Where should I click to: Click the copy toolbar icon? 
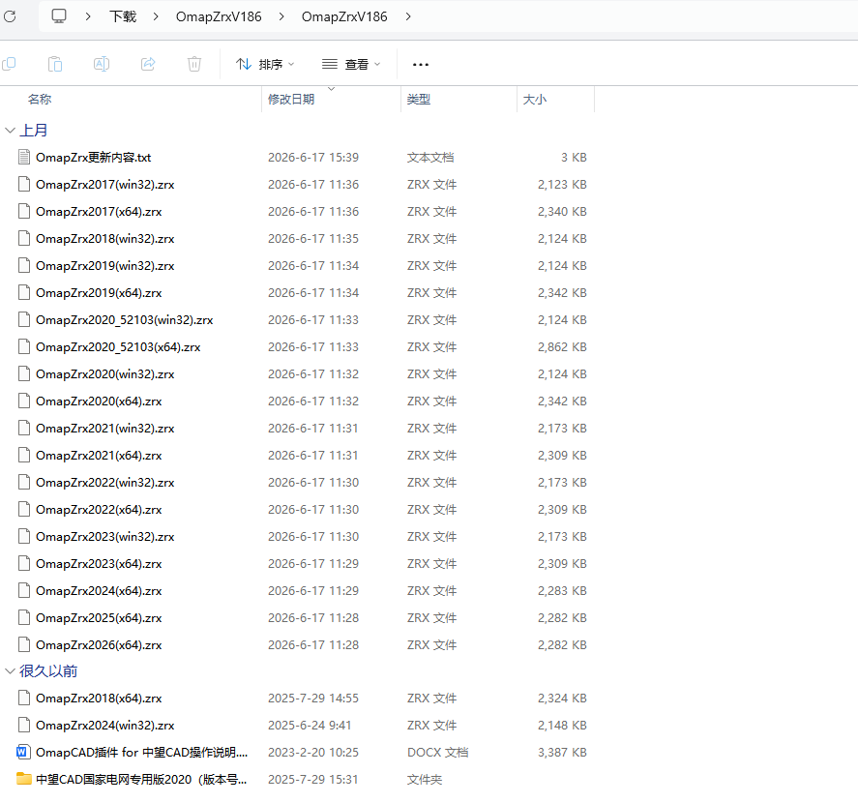(9, 64)
